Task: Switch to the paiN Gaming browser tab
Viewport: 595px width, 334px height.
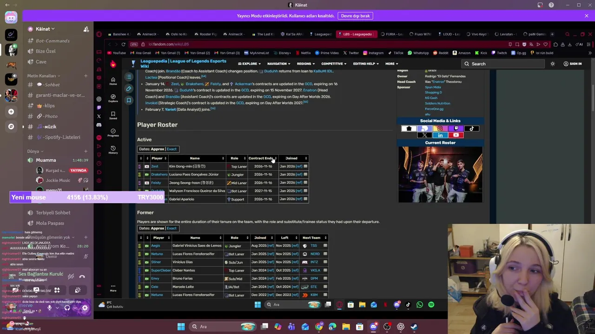Action: click(x=535, y=34)
